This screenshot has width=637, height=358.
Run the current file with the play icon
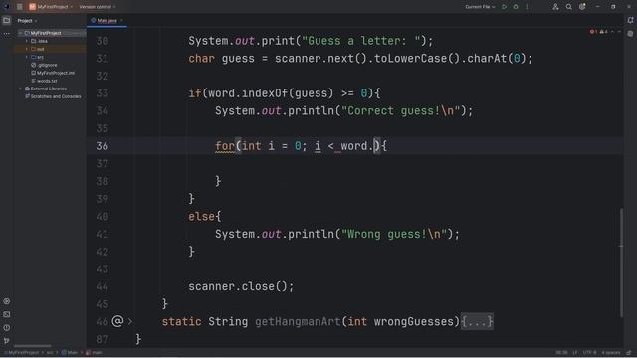505,7
